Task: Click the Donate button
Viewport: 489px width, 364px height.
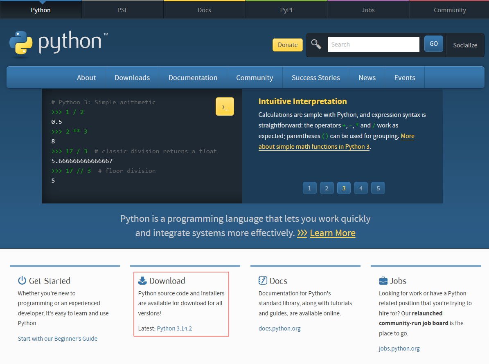Action: 287,45
